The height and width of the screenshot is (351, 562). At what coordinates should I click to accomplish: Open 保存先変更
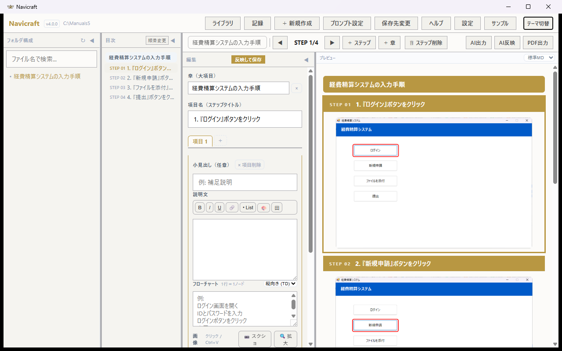pyautogui.click(x=396, y=23)
